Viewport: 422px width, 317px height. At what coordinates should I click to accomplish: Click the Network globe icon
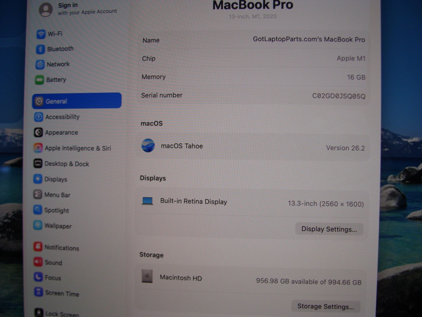click(40, 64)
